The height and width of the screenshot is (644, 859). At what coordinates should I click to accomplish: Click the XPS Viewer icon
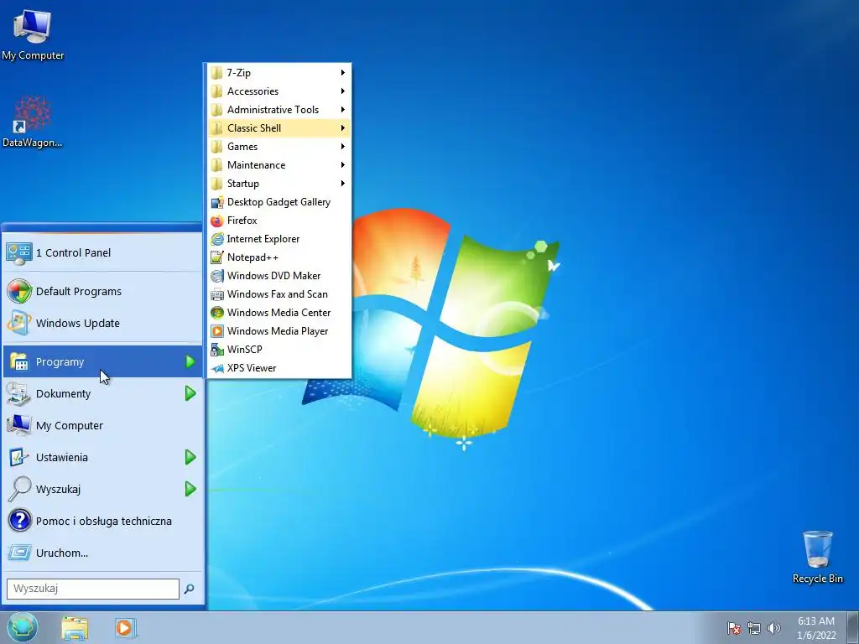(x=217, y=368)
